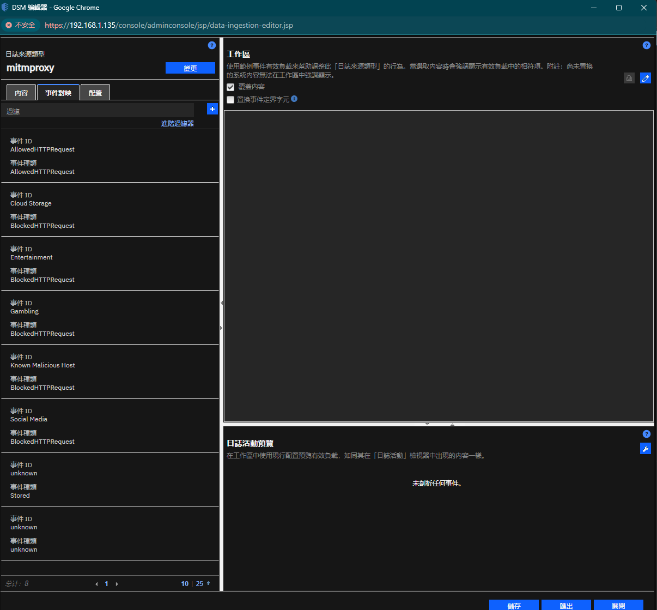
Task: Add a new event mapping with the plus icon
Action: (x=212, y=109)
